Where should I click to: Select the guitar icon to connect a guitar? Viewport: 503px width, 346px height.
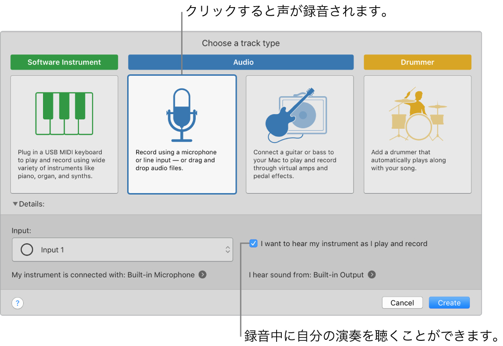[299, 113]
